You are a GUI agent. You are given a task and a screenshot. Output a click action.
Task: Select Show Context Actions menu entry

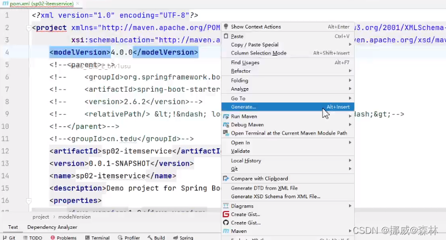click(x=288, y=26)
